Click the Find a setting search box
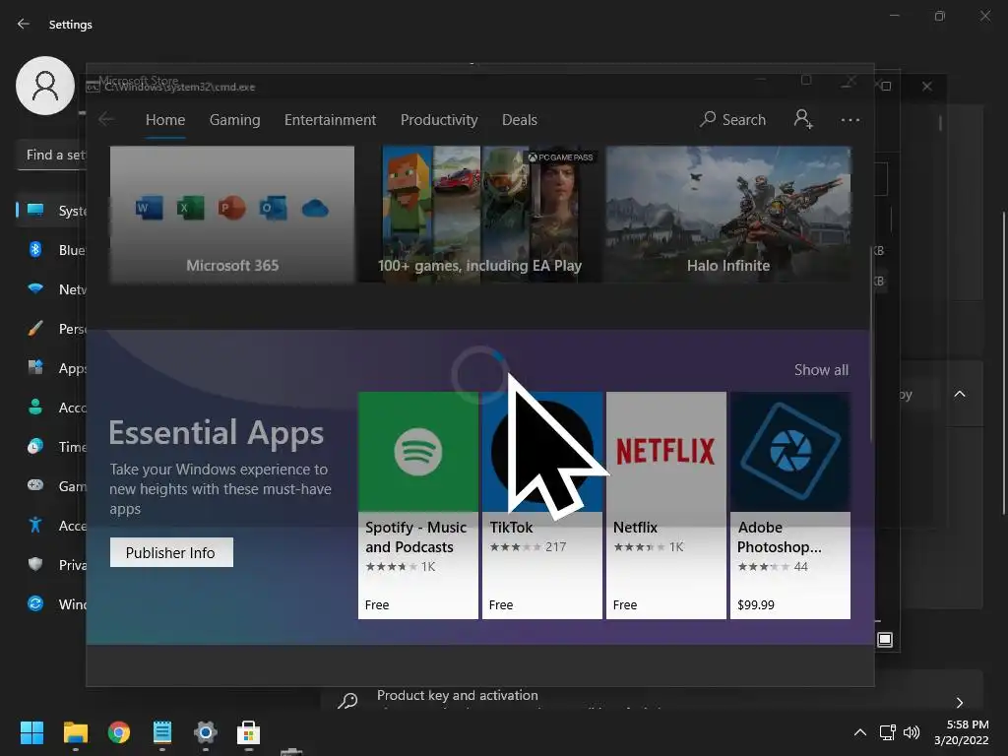Screen dimensions: 1008x756 51,155
